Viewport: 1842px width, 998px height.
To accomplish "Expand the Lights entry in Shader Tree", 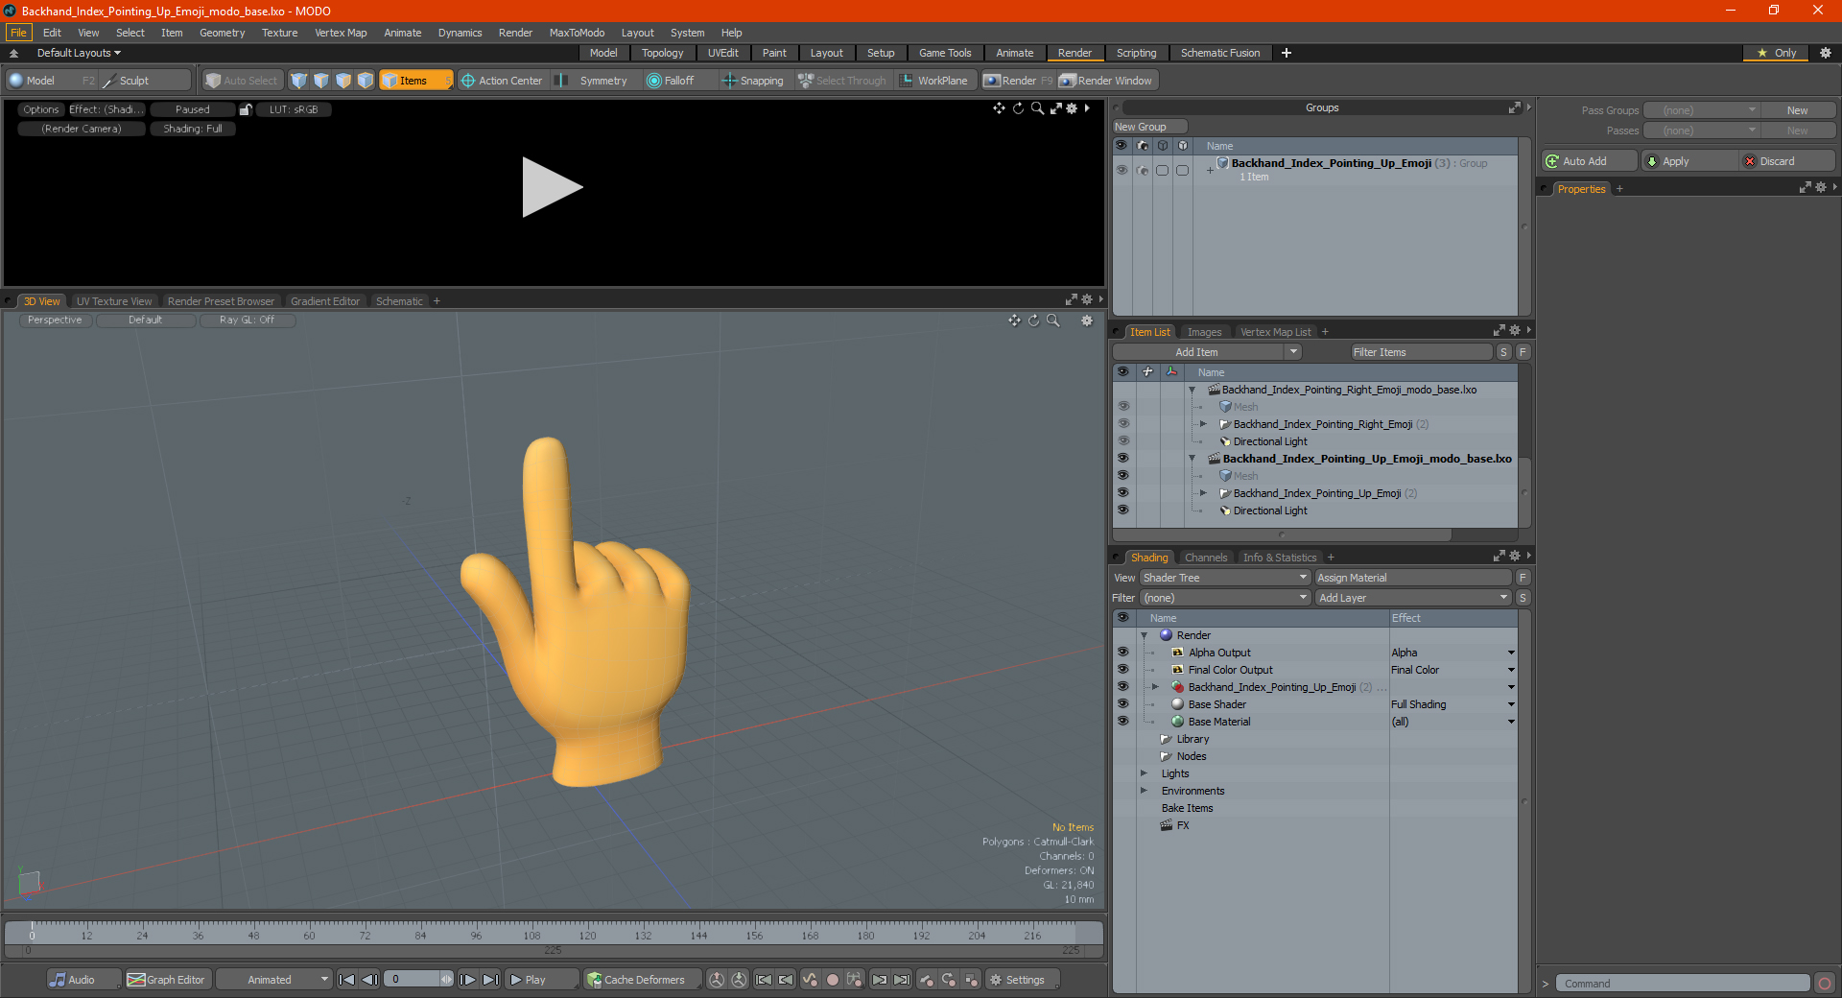I will [x=1144, y=773].
